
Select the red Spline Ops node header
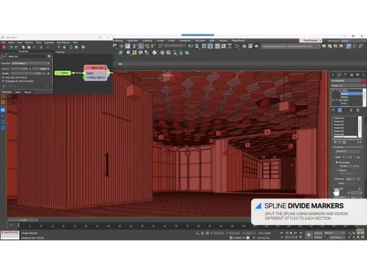click(95, 67)
